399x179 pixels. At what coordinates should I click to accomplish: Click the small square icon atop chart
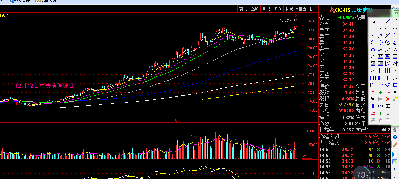click(x=300, y=15)
